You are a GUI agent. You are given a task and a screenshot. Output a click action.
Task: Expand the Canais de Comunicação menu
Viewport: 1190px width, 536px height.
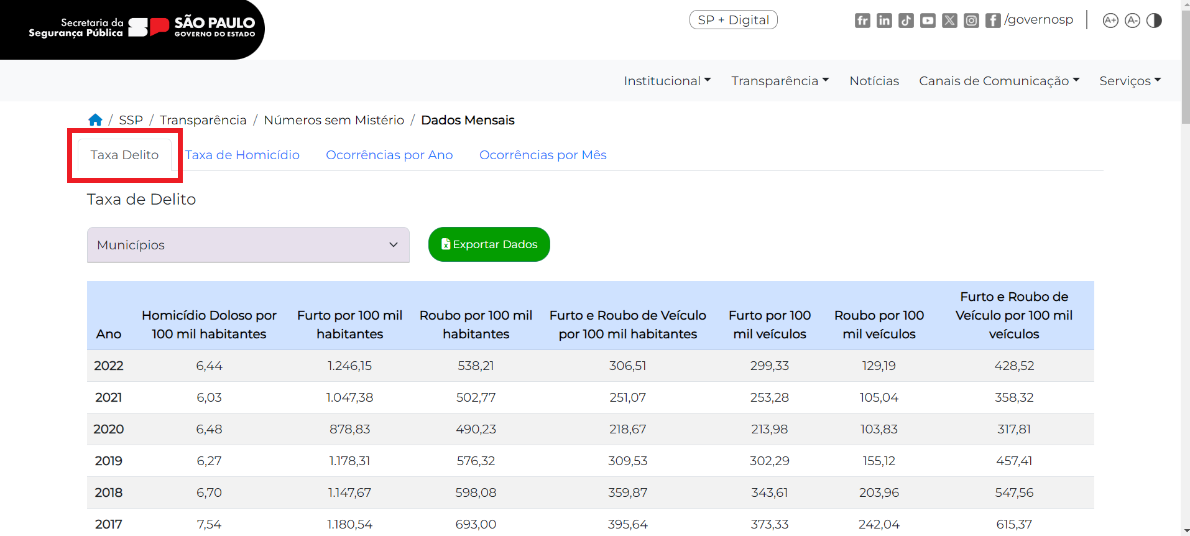pos(999,81)
